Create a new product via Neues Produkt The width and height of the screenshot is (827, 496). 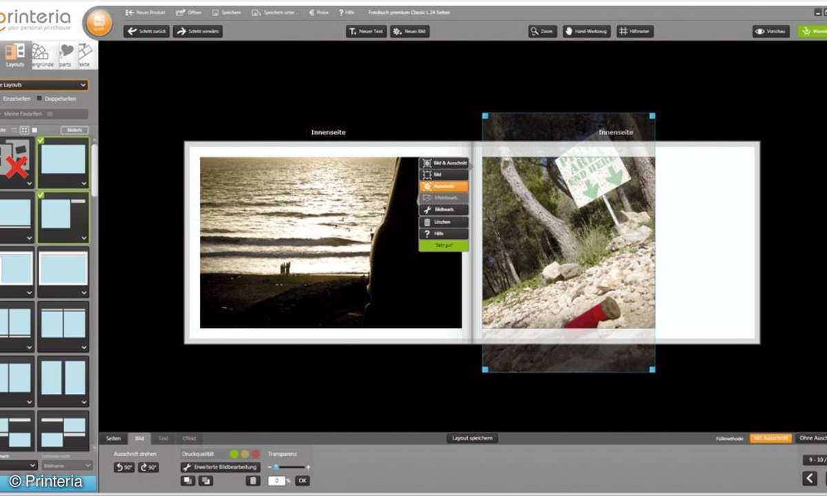144,12
